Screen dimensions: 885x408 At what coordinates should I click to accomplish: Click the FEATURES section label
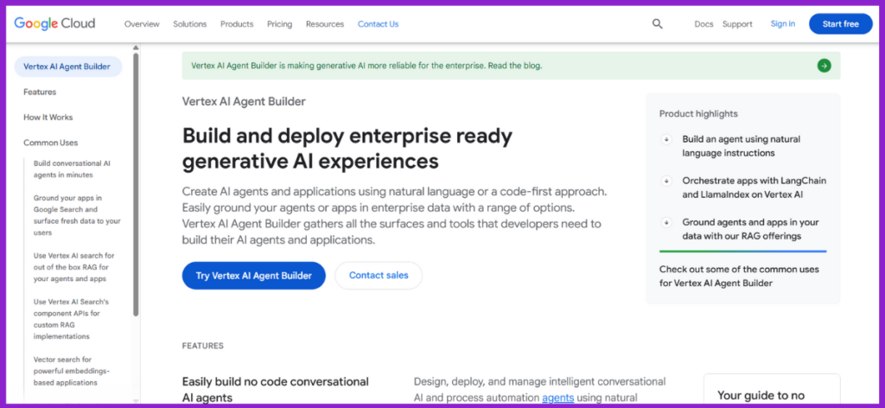tap(202, 346)
